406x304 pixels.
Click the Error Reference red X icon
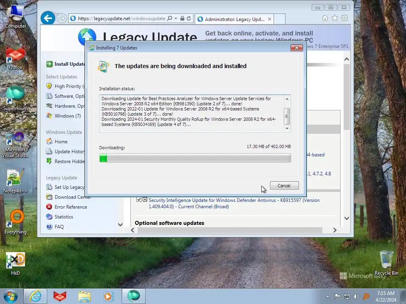point(49,207)
